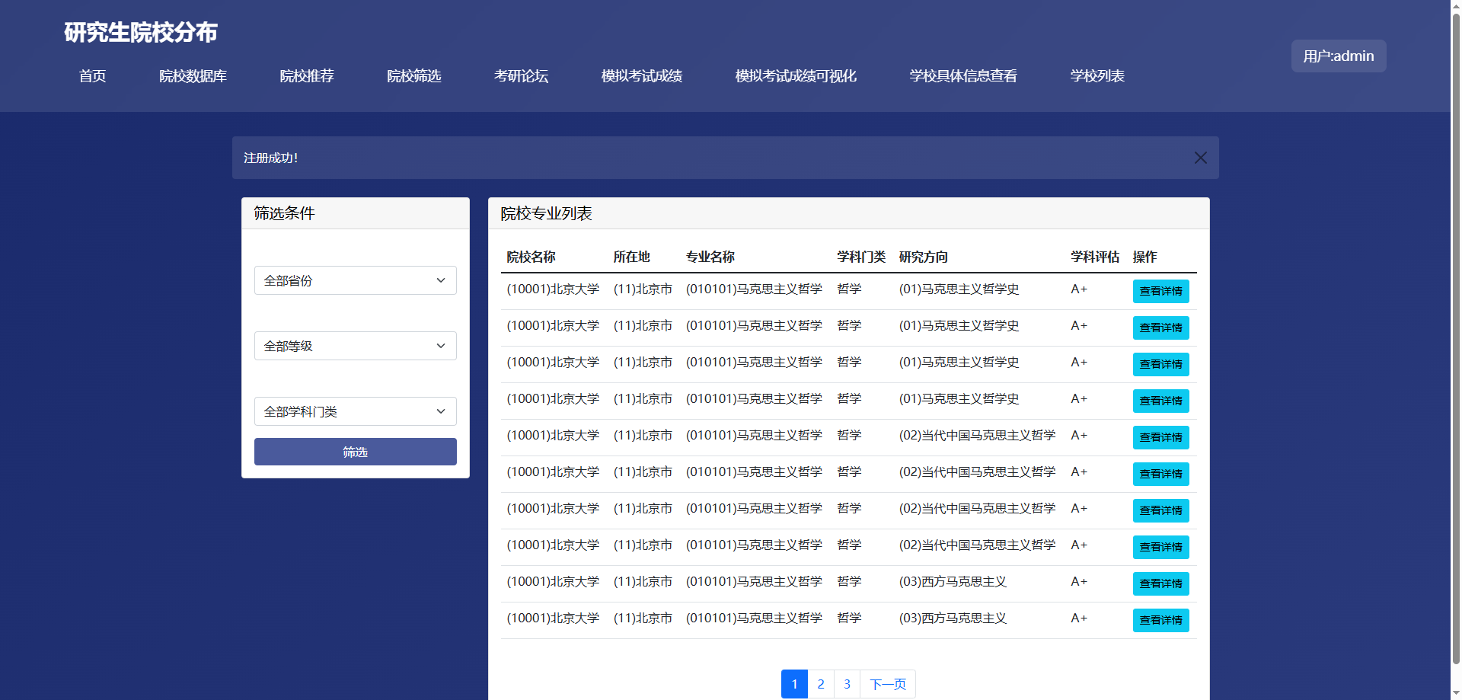The image size is (1462, 700).
Task: Click the 筛选 filter button
Action: (x=356, y=452)
